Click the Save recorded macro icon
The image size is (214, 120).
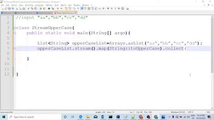coord(123,8)
